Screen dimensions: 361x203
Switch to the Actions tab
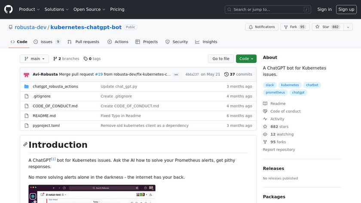click(118, 42)
